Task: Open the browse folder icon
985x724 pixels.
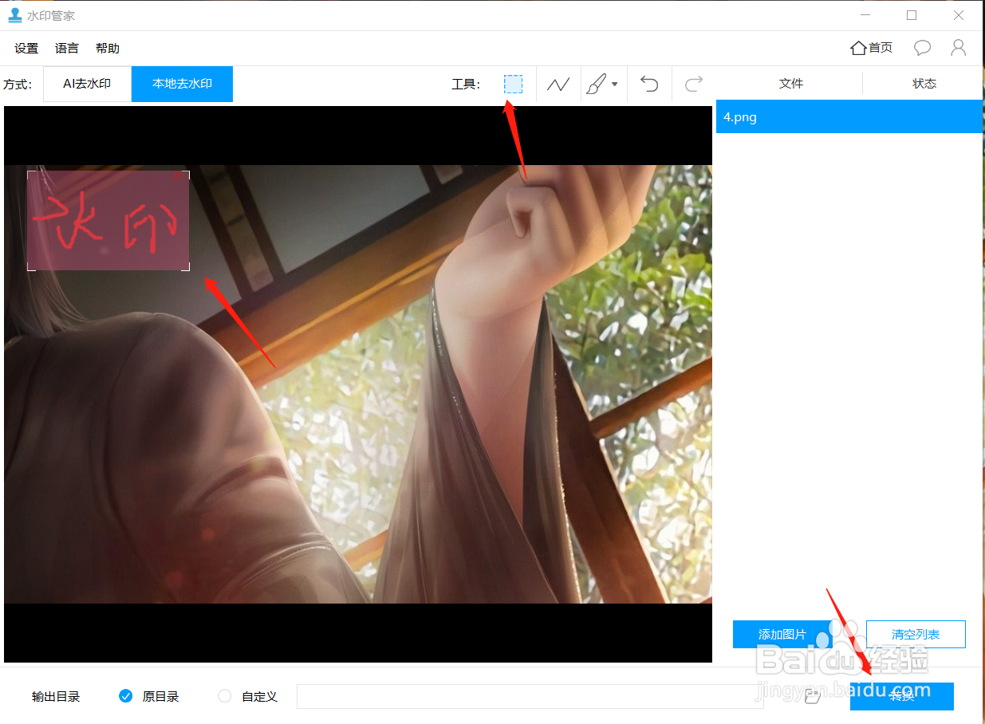Action: [x=813, y=697]
